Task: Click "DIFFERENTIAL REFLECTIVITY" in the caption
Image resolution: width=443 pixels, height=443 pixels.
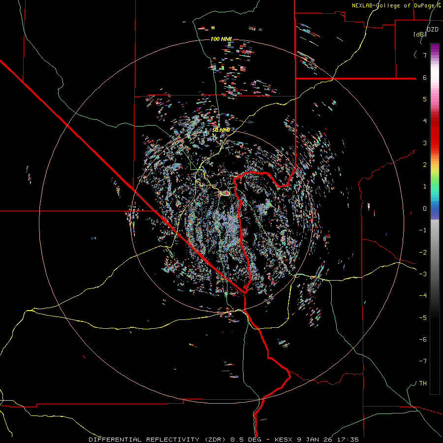Action: (144, 440)
